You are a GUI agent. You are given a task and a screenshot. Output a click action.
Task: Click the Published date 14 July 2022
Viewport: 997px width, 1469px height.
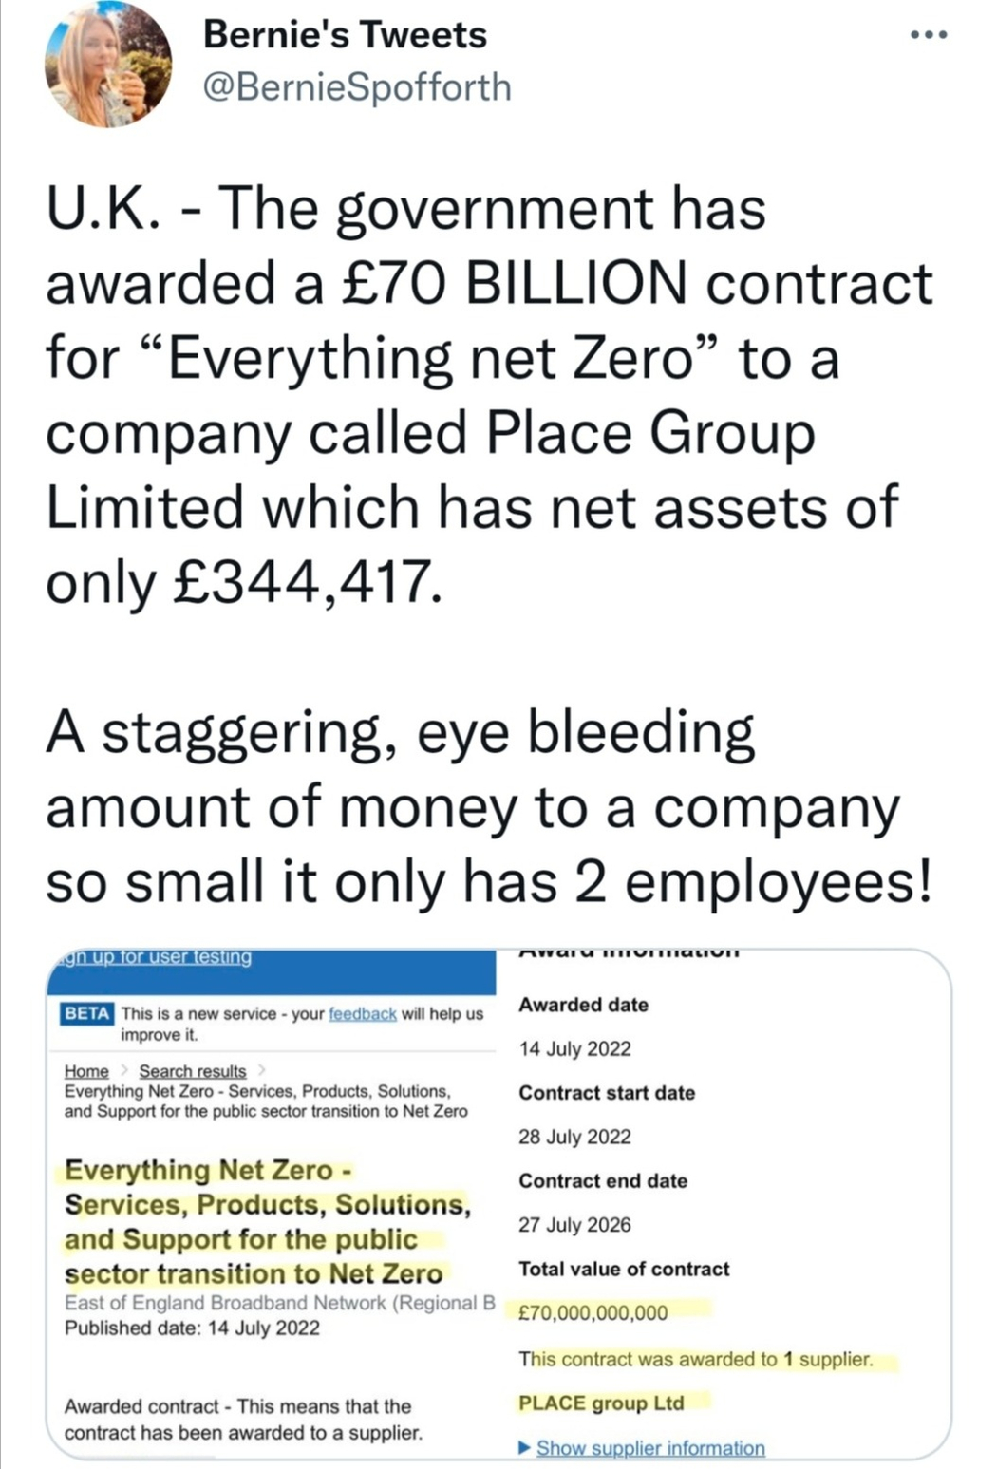(192, 1328)
